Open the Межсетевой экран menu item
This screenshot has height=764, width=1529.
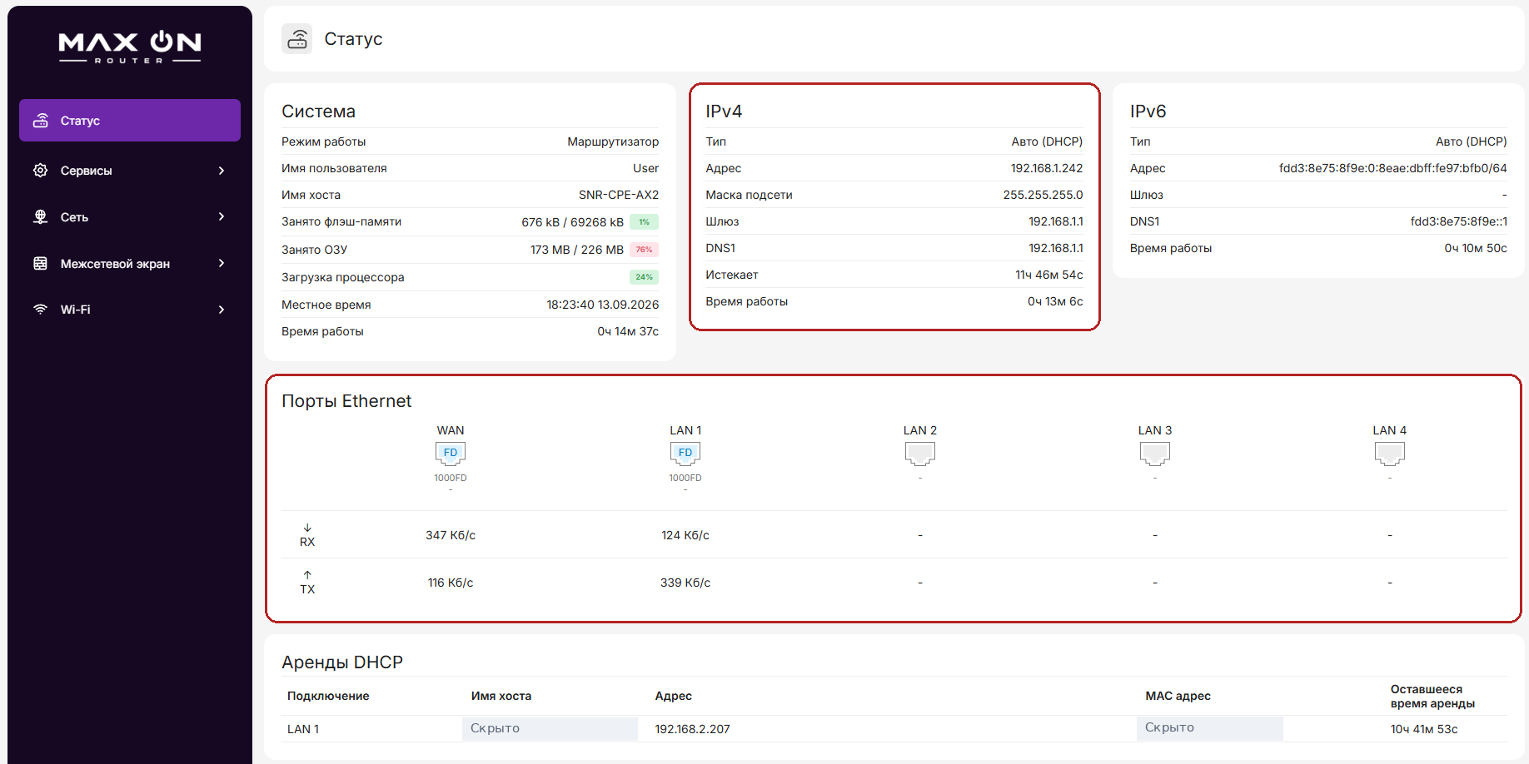(x=130, y=264)
